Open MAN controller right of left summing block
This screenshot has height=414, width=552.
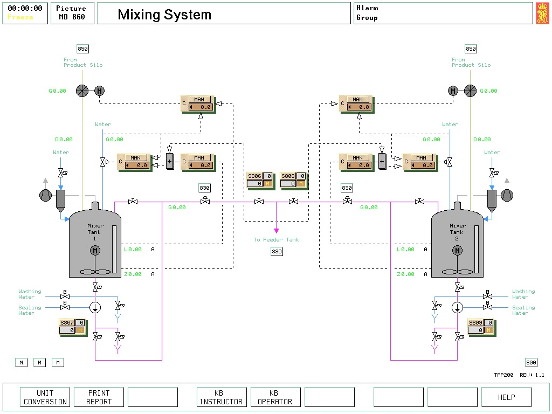[197, 162]
